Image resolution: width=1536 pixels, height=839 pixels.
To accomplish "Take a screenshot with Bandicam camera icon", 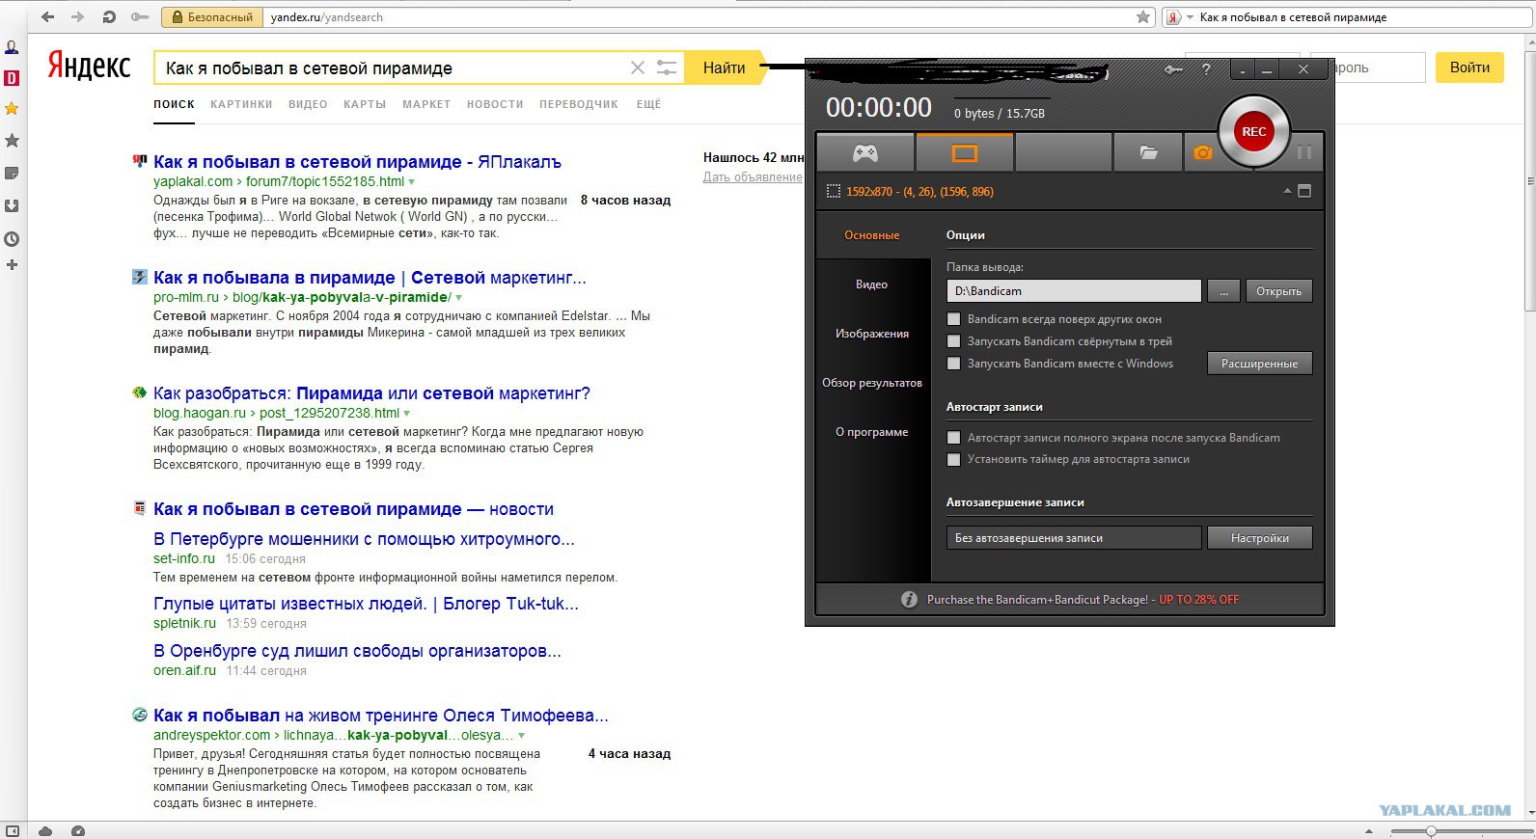I will click(x=1202, y=152).
